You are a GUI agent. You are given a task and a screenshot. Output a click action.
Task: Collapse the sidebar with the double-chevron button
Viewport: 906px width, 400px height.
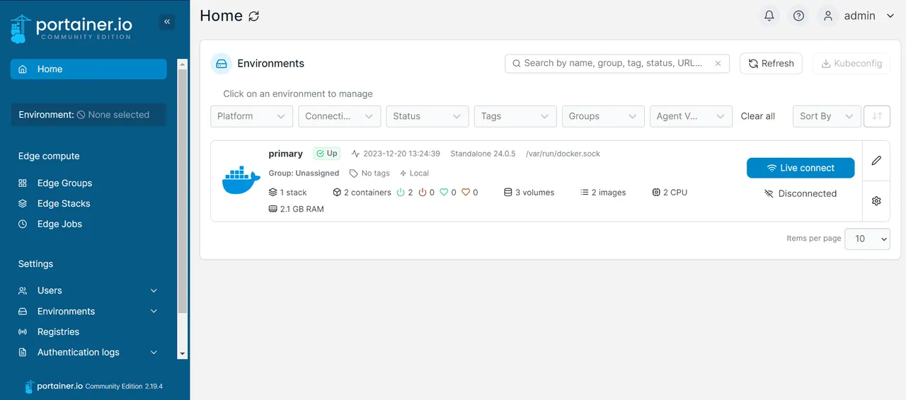pyautogui.click(x=167, y=22)
